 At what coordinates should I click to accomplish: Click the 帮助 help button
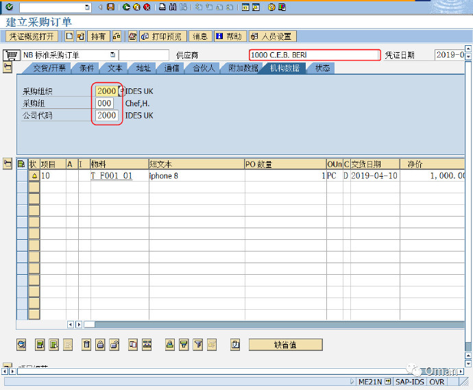[x=230, y=36]
